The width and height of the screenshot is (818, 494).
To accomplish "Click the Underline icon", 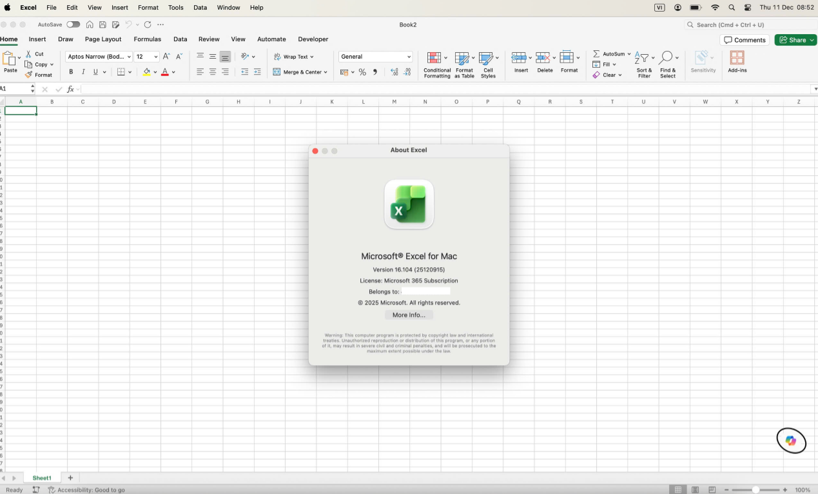I will 95,72.
